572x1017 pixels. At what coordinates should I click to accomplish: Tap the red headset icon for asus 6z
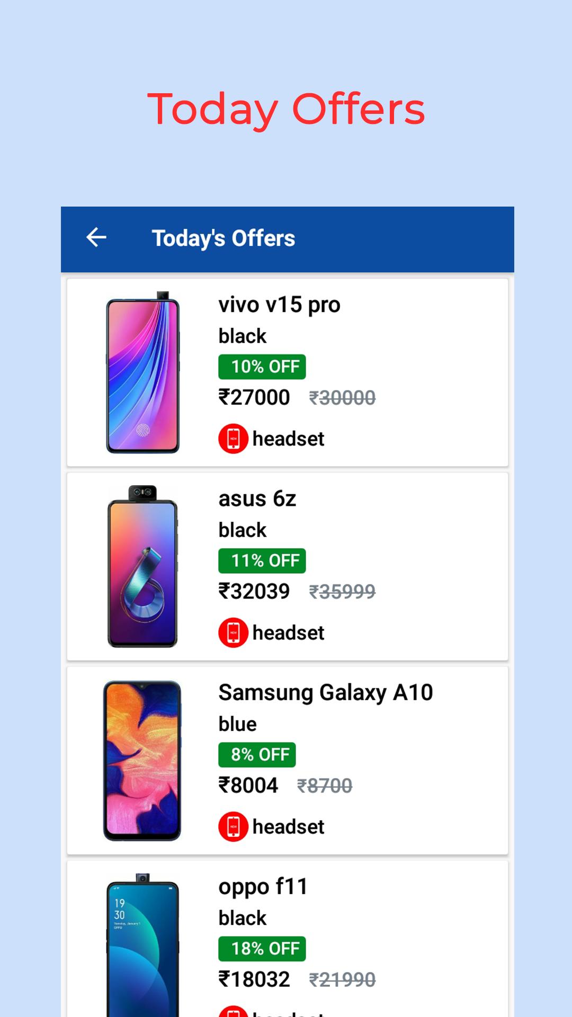[233, 632]
